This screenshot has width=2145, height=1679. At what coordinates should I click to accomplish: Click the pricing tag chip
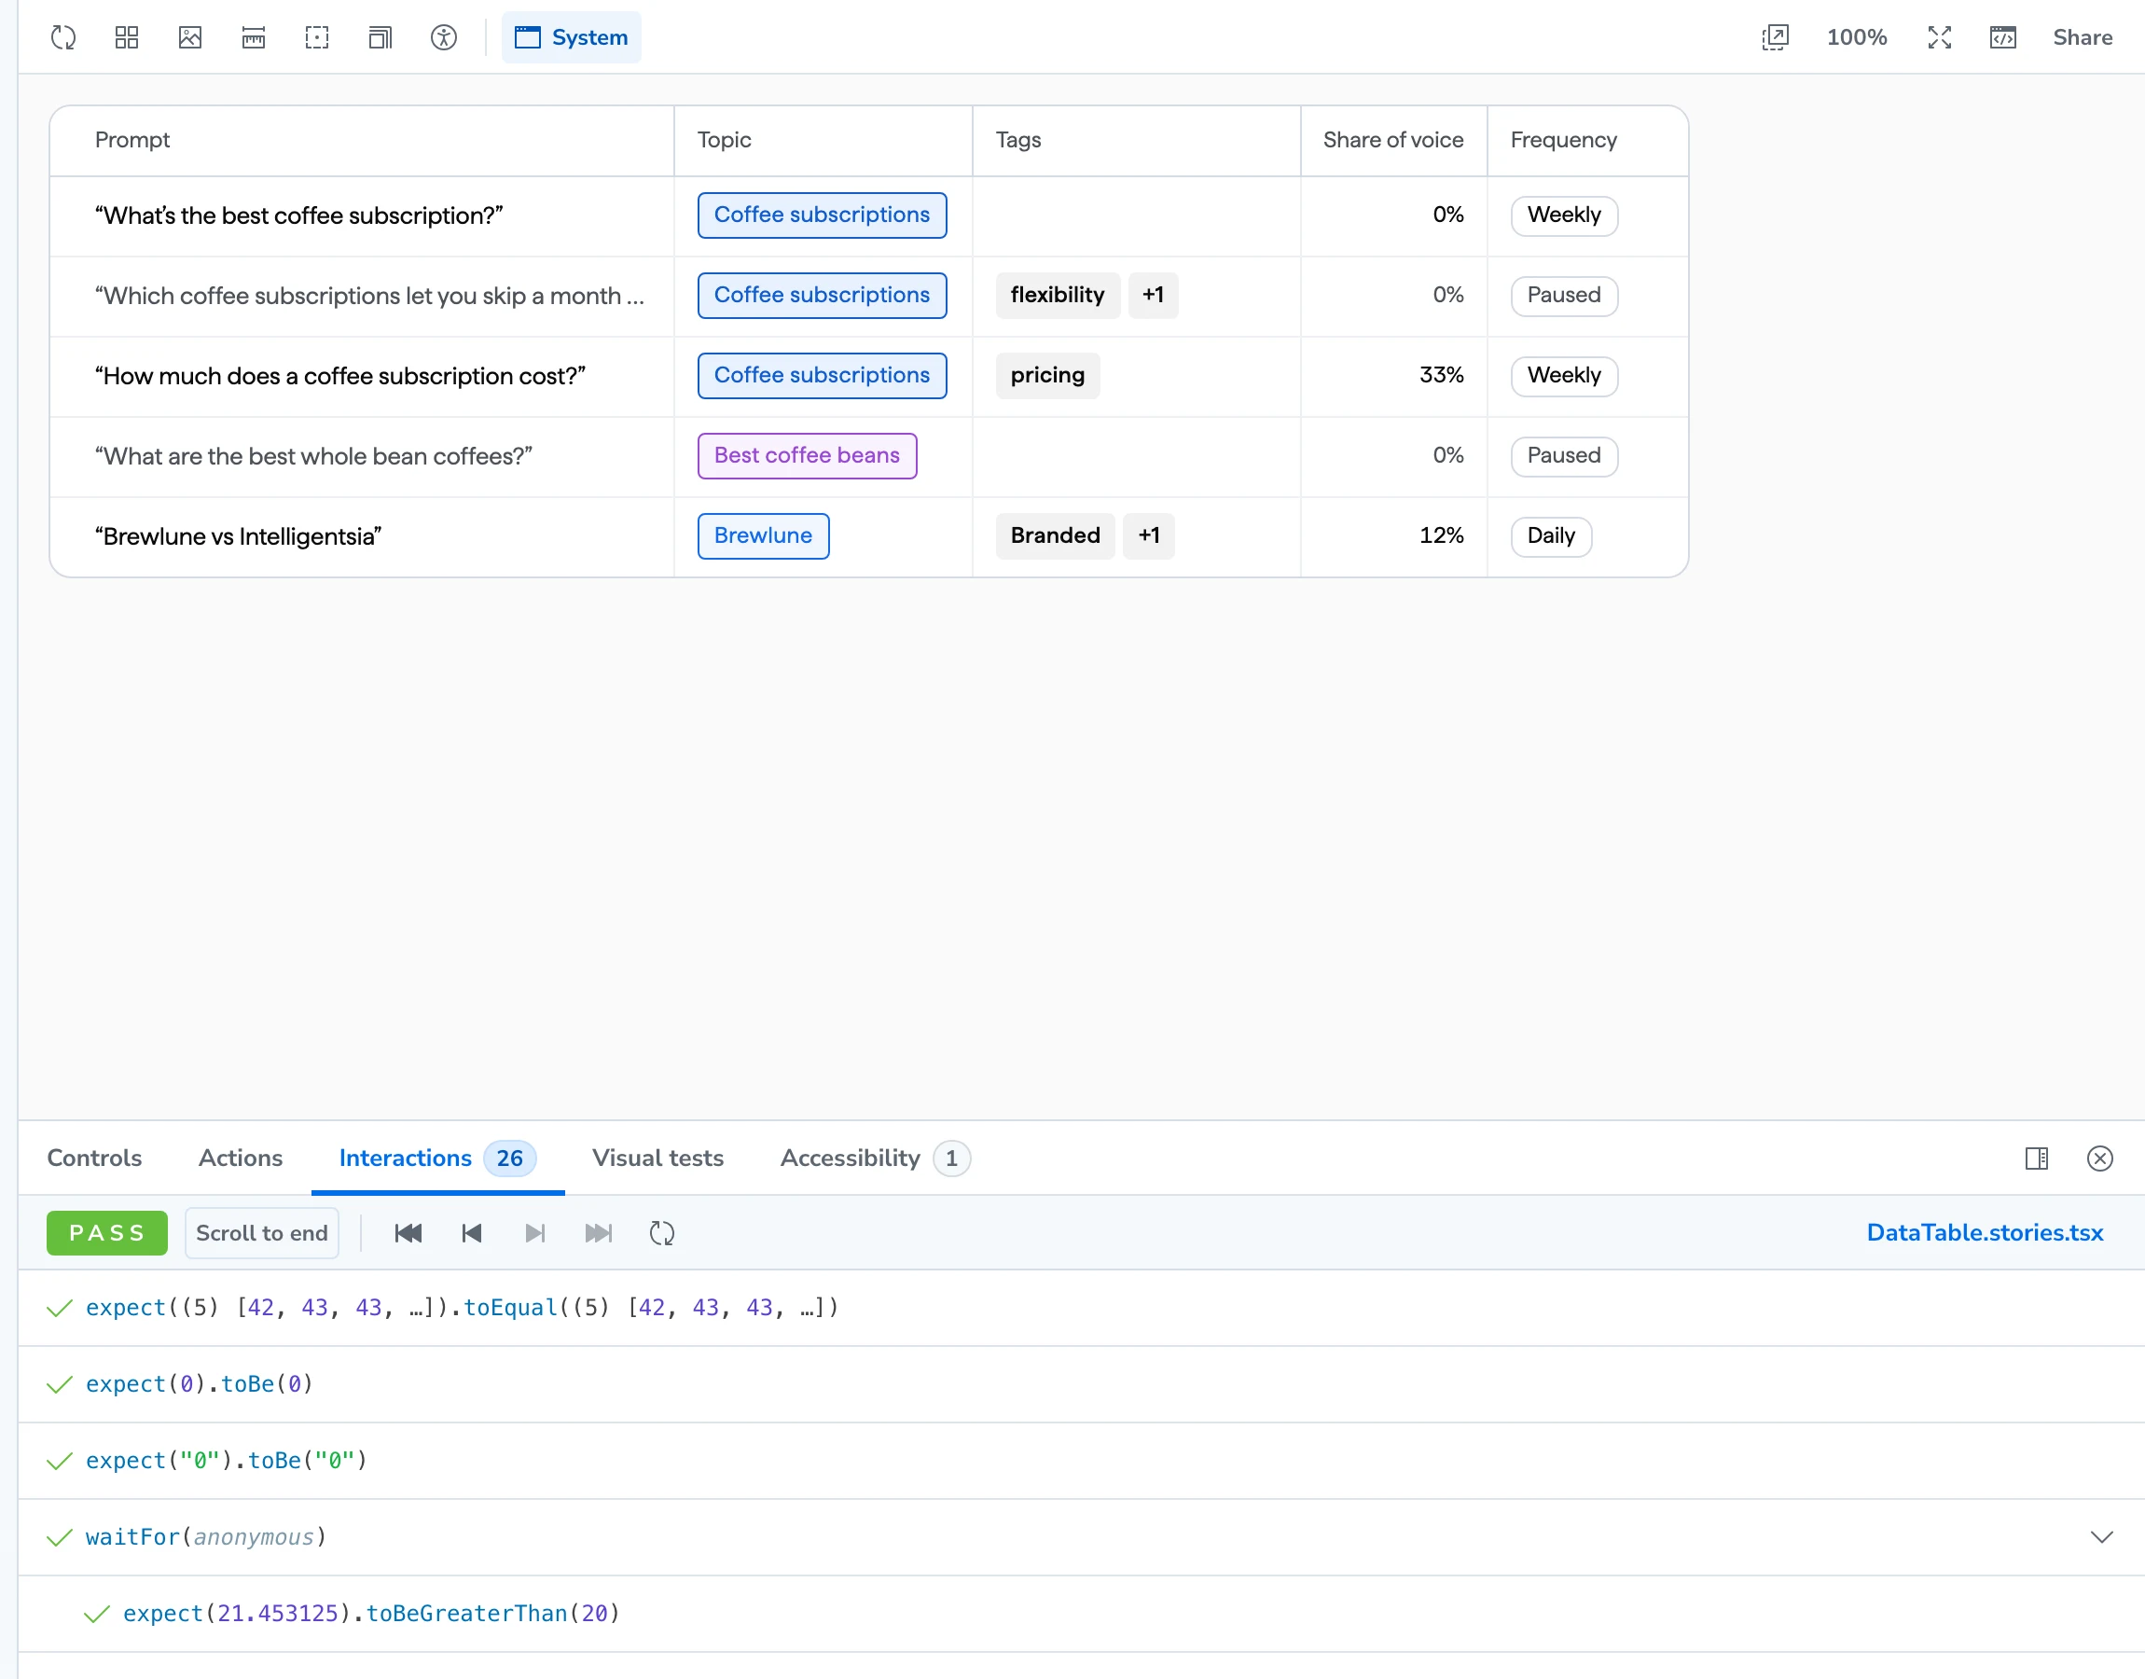(1047, 376)
